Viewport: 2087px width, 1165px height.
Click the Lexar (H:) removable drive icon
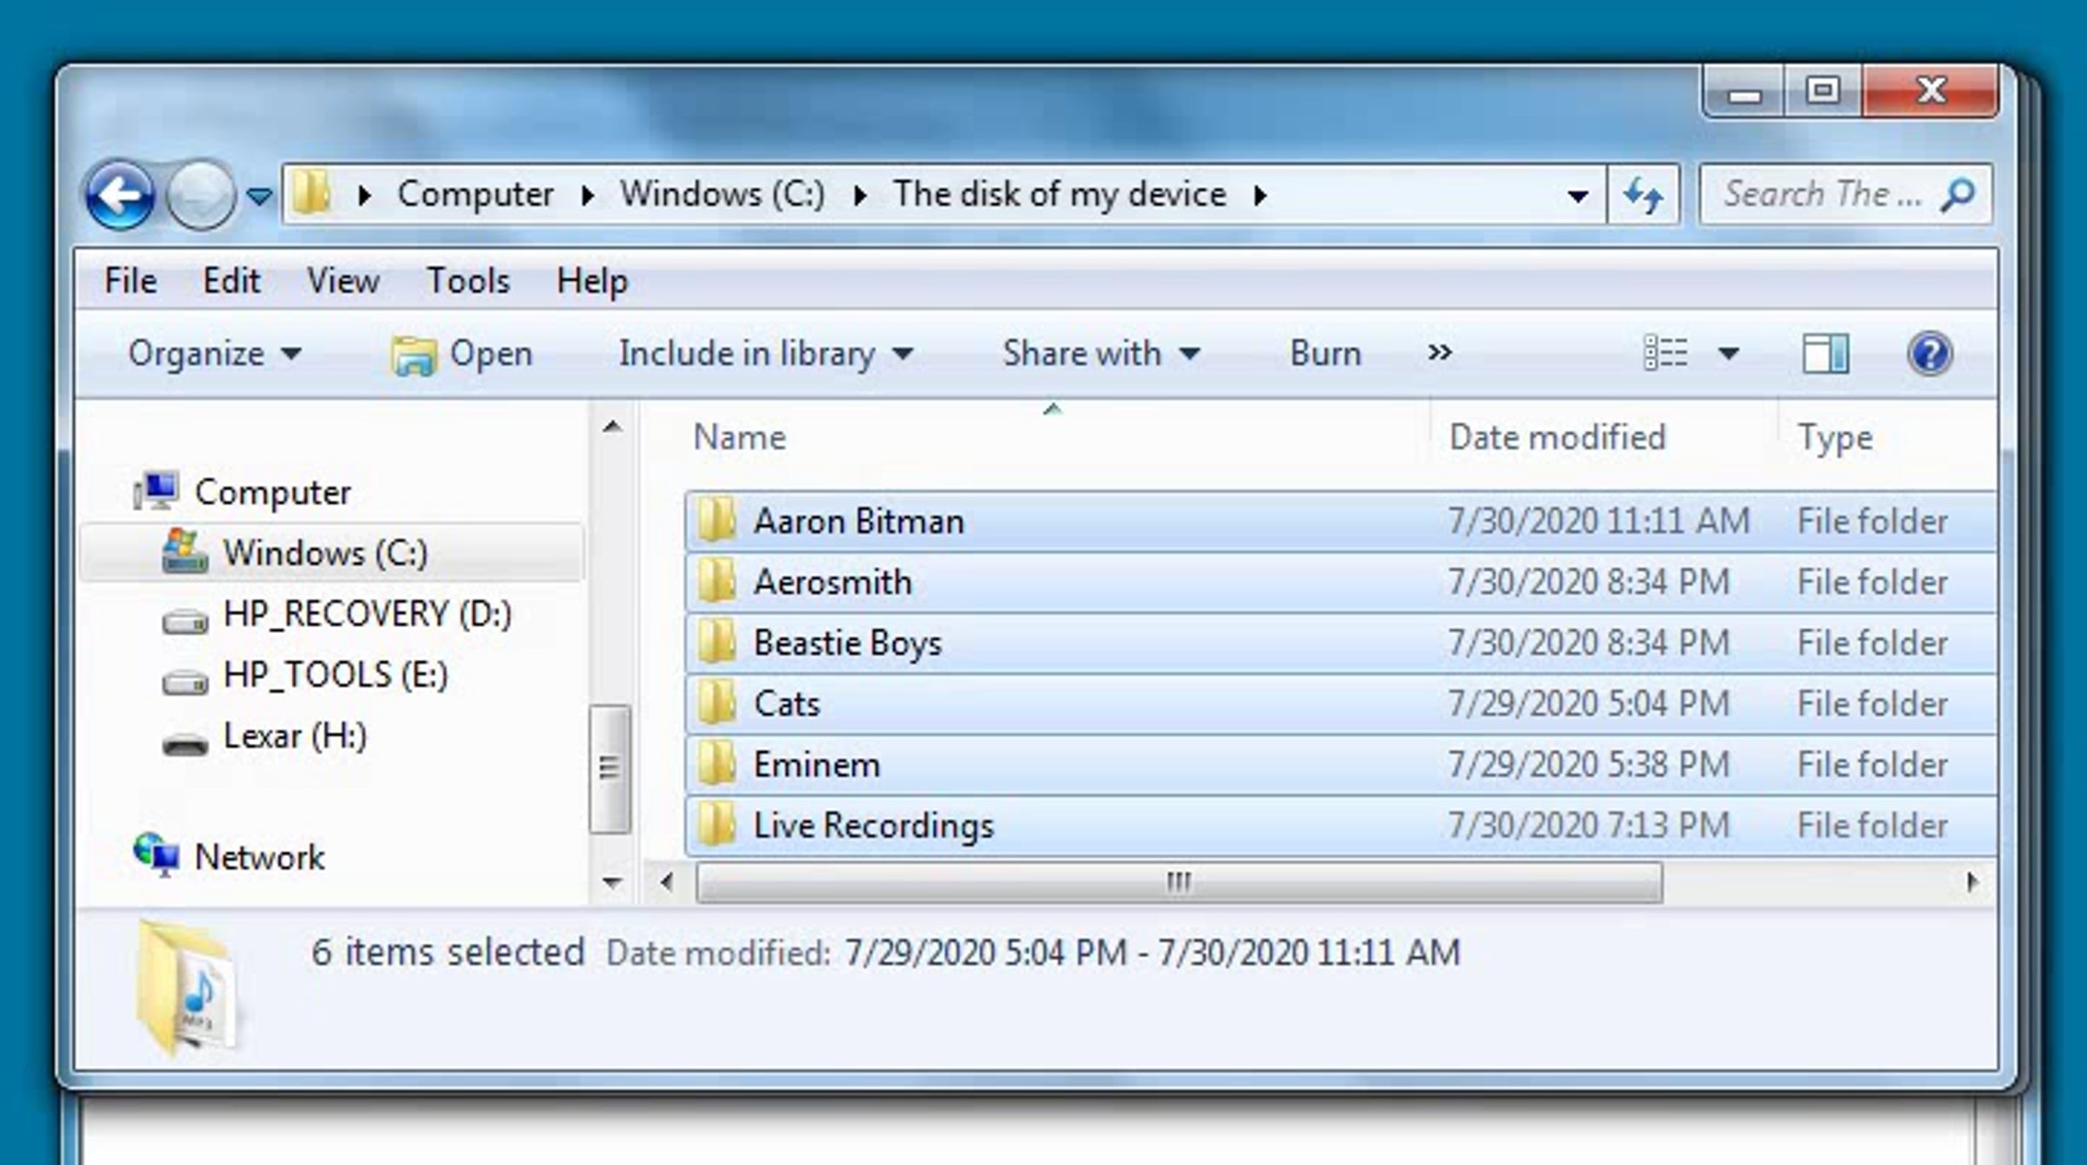(185, 744)
